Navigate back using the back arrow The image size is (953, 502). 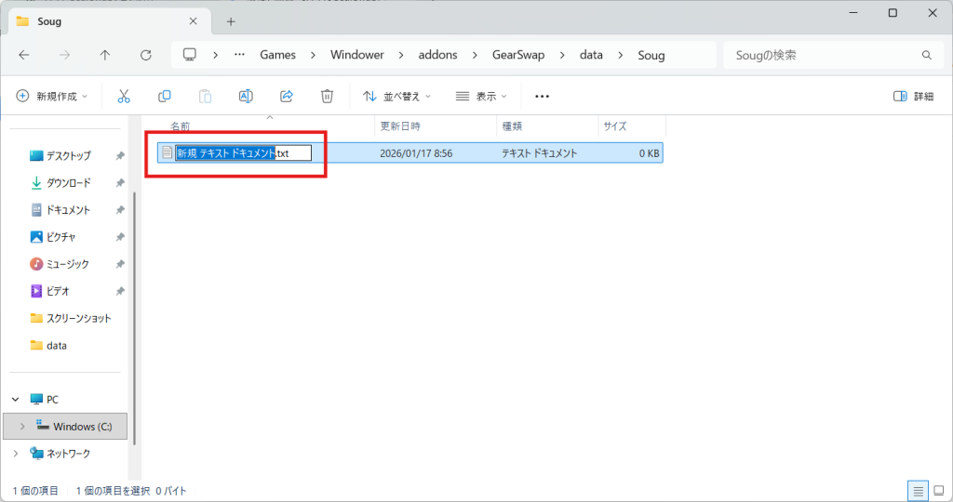(24, 55)
